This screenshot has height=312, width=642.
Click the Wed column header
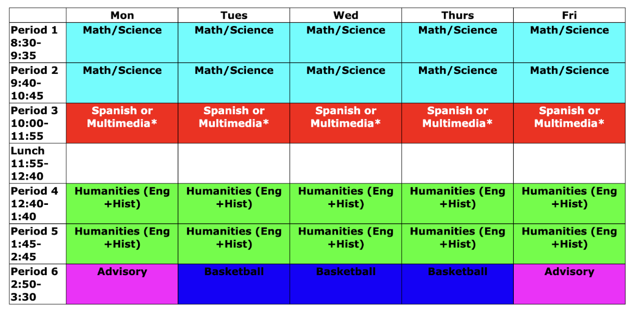click(345, 15)
